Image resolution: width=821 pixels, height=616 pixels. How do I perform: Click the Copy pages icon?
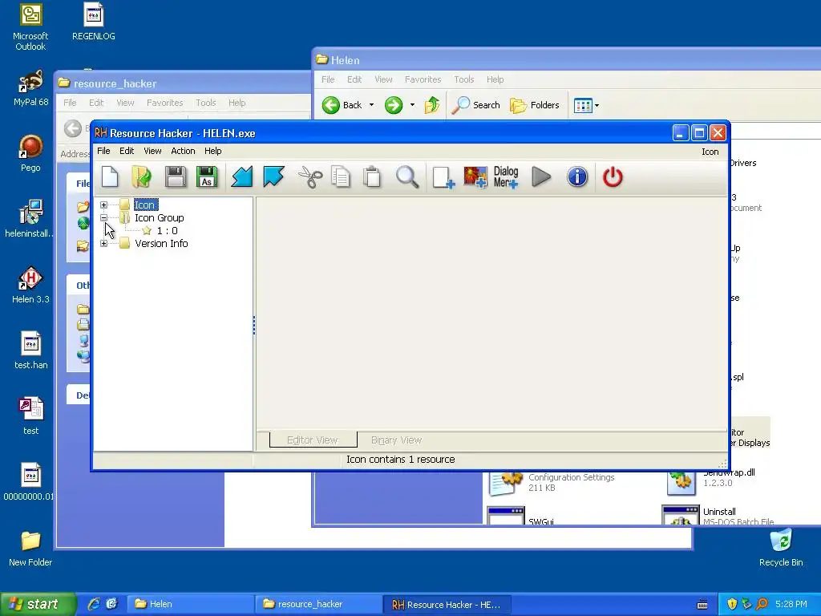(341, 176)
